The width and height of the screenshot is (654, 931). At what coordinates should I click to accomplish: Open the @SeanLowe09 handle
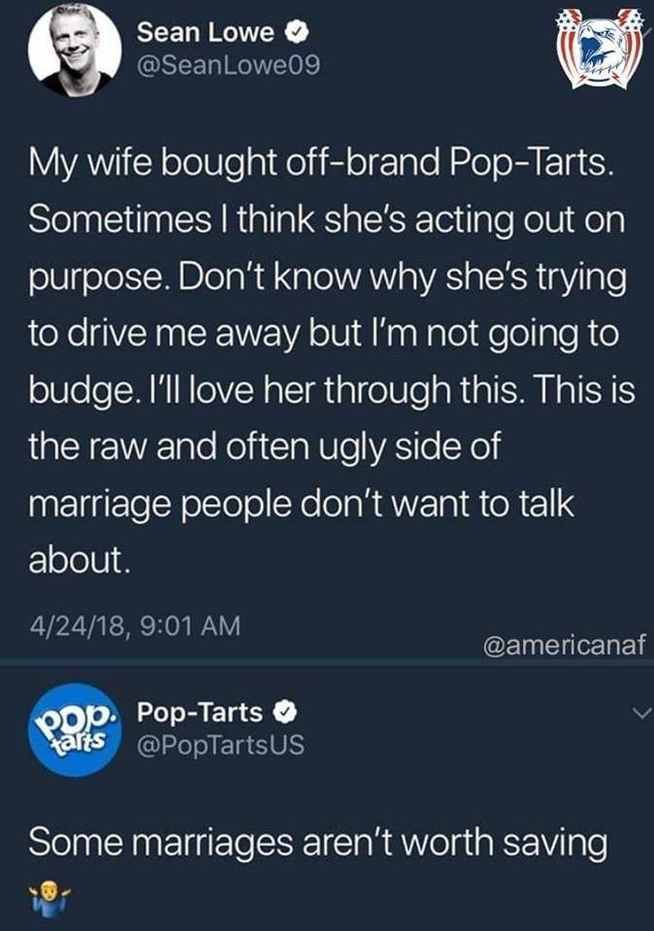tap(229, 65)
